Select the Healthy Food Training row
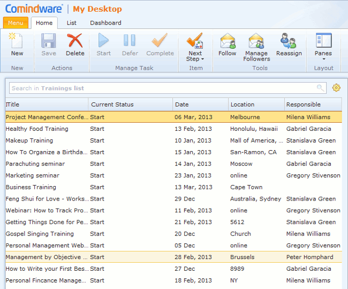 173,129
